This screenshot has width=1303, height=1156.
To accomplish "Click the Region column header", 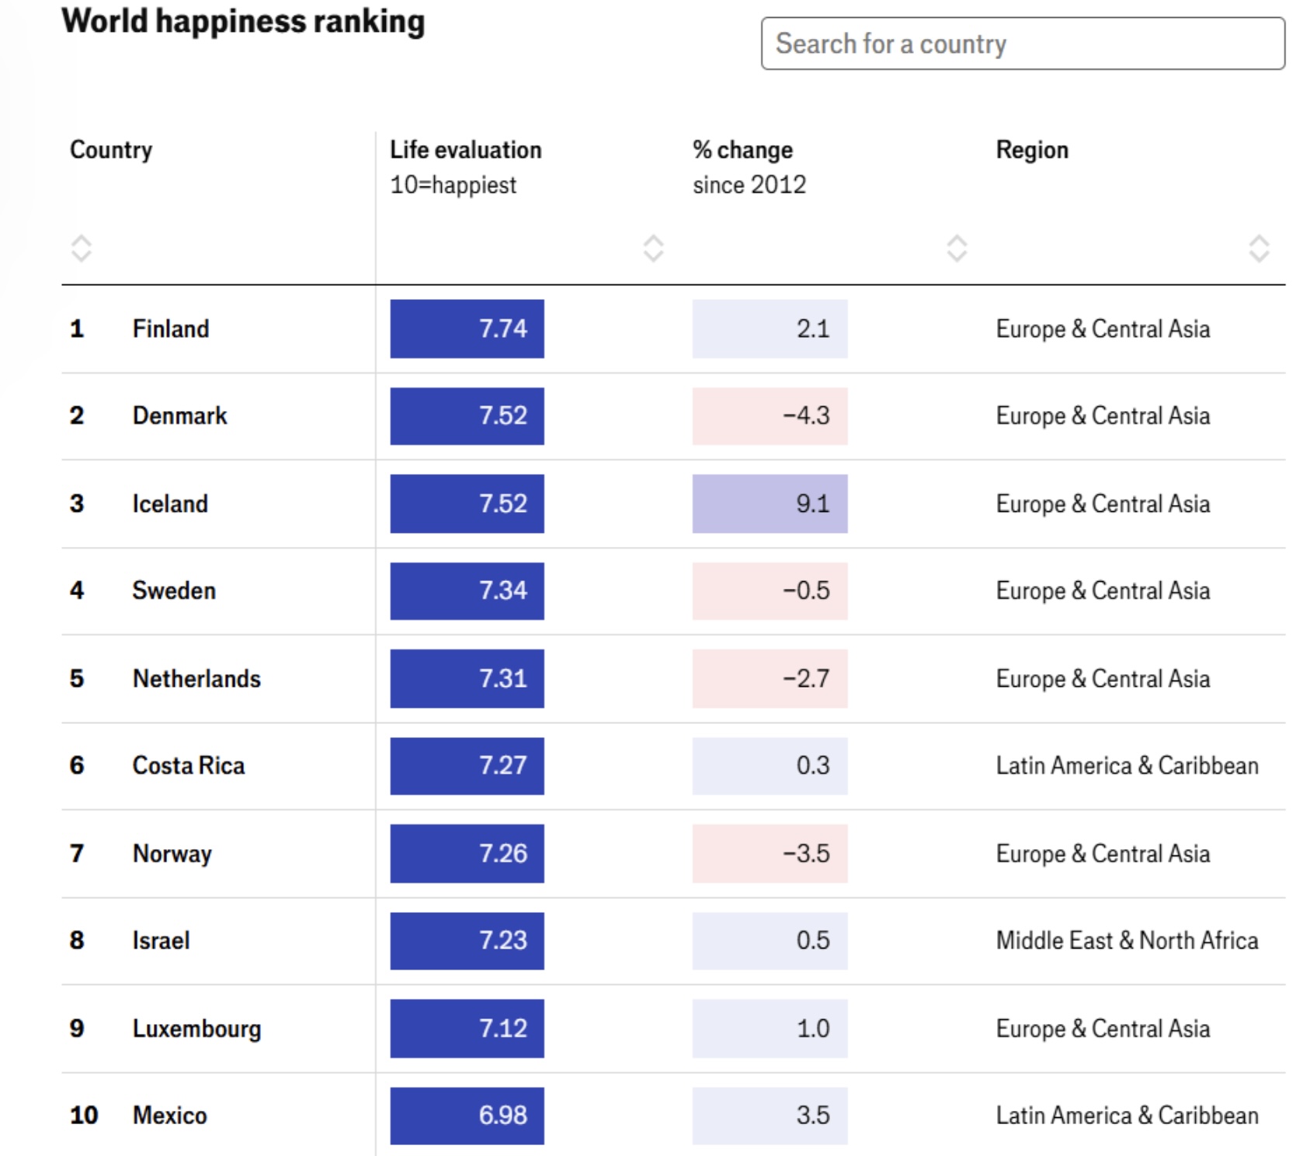I will (x=1032, y=150).
